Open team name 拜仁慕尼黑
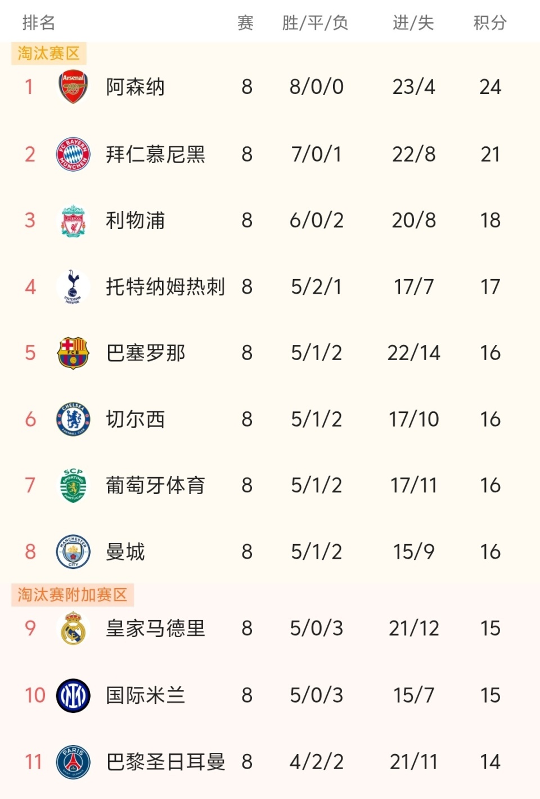The height and width of the screenshot is (799, 540). 155,154
